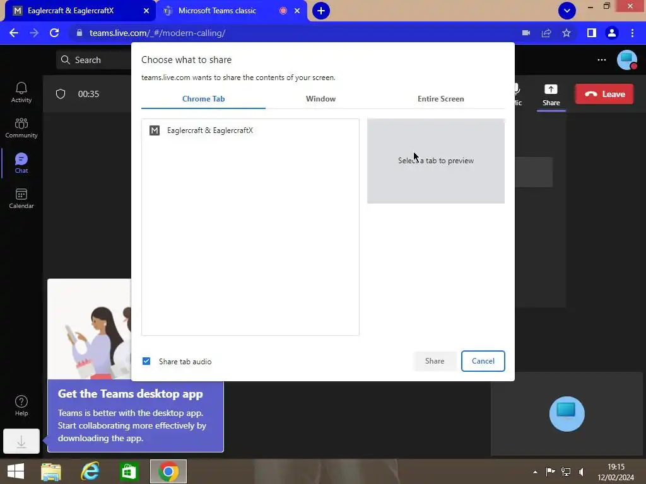Screen dimensions: 646x484
Task: Click the network icon in system tray
Action: [566, 472]
